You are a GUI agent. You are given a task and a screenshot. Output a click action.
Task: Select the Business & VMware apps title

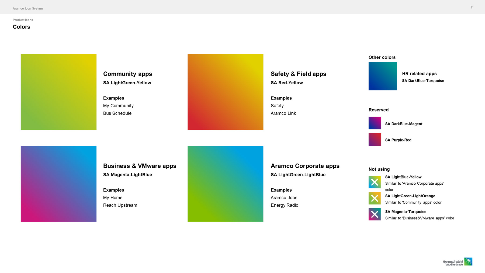pyautogui.click(x=140, y=166)
